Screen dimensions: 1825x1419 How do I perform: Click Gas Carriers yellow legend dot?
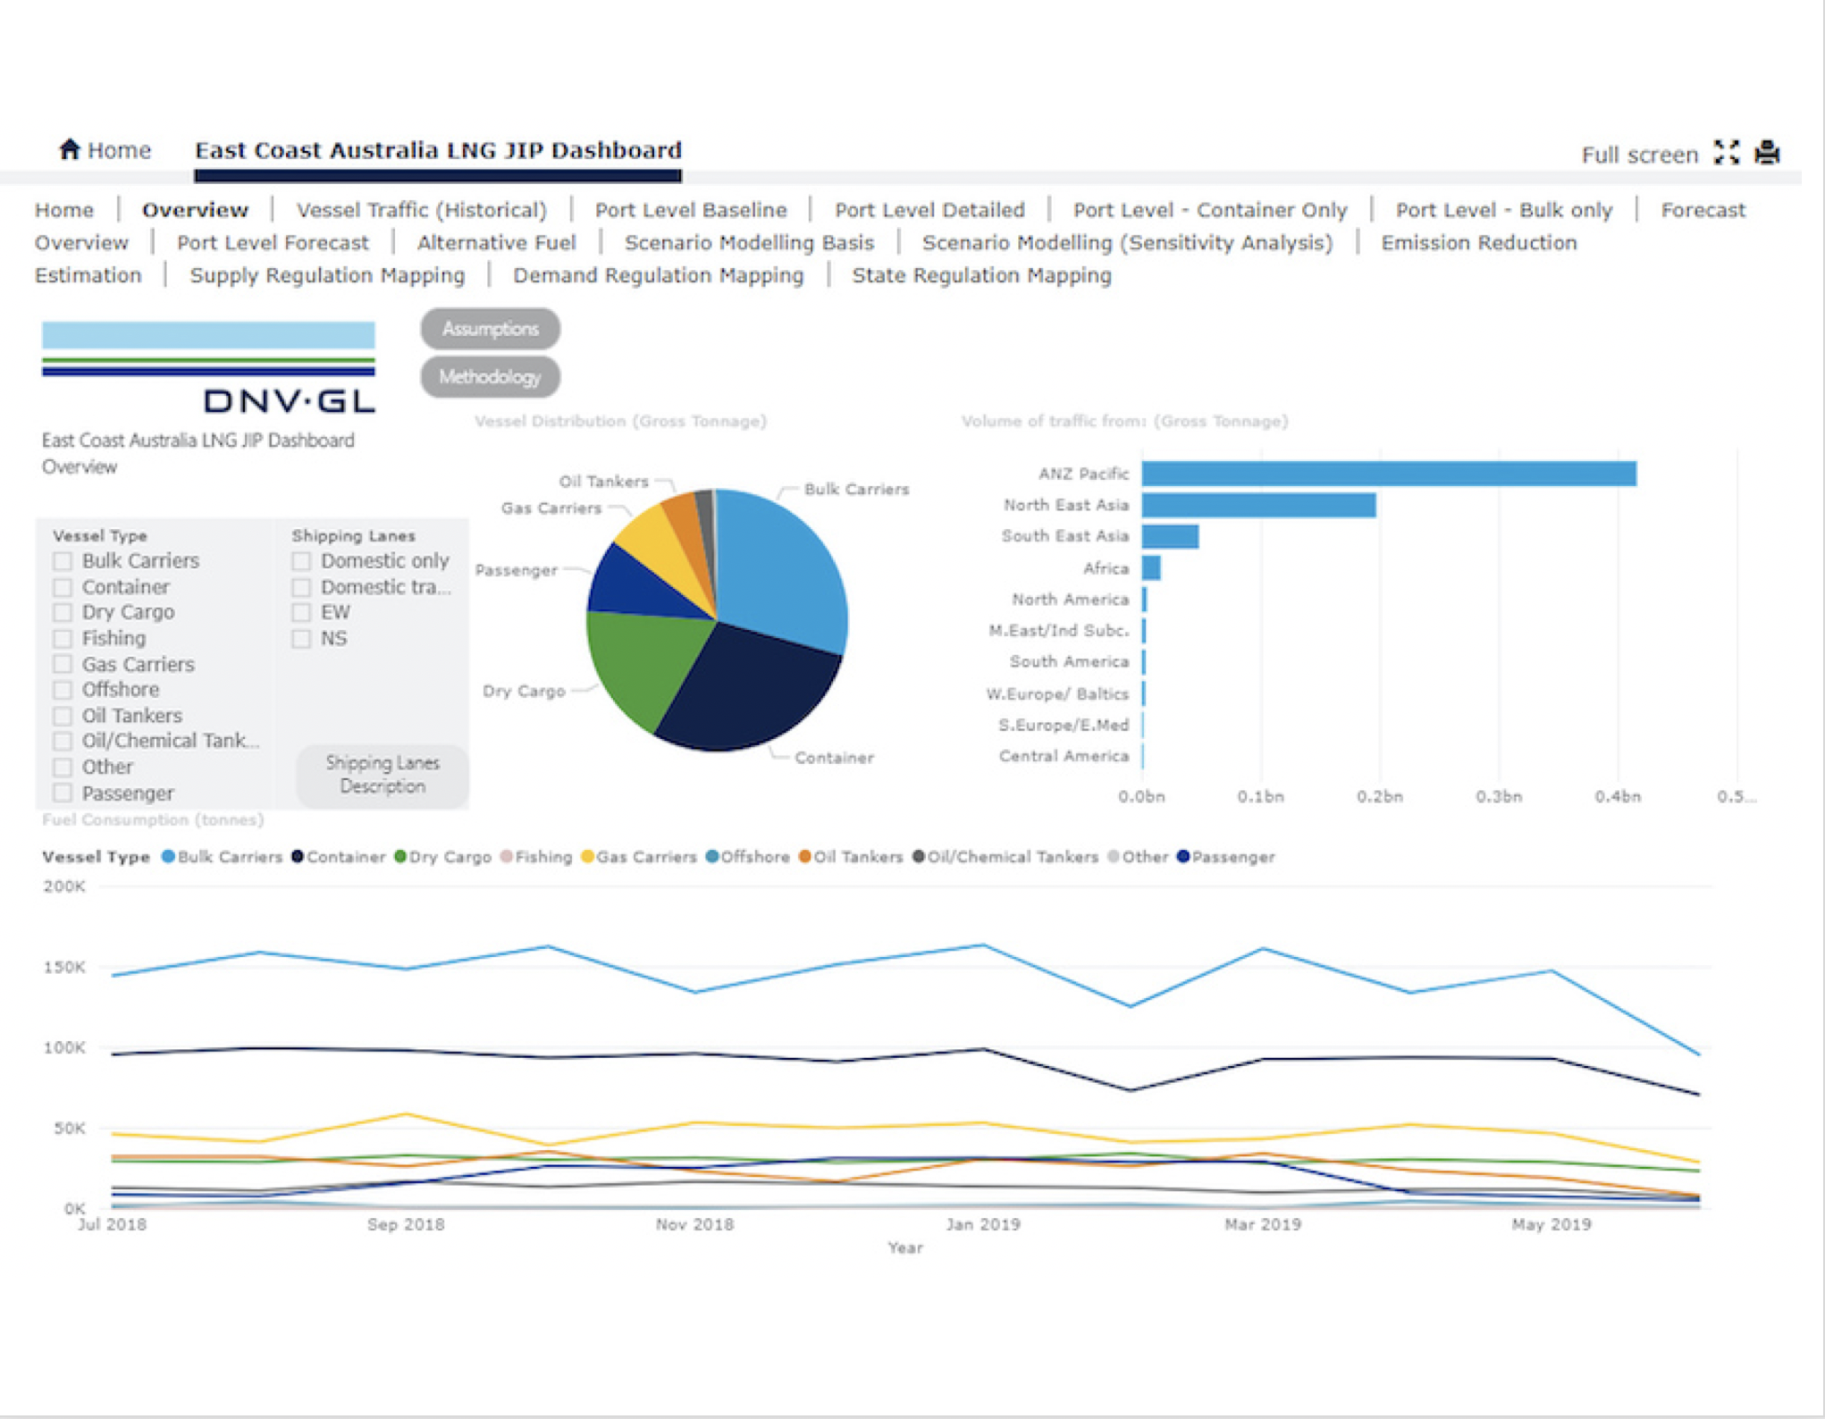pyautogui.click(x=587, y=857)
